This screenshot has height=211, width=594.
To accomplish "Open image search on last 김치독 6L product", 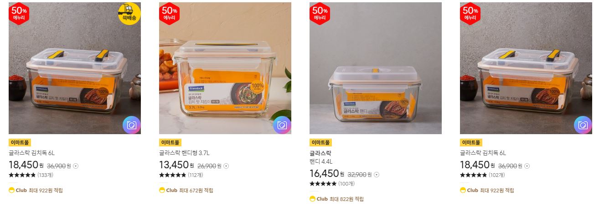I will (583, 125).
